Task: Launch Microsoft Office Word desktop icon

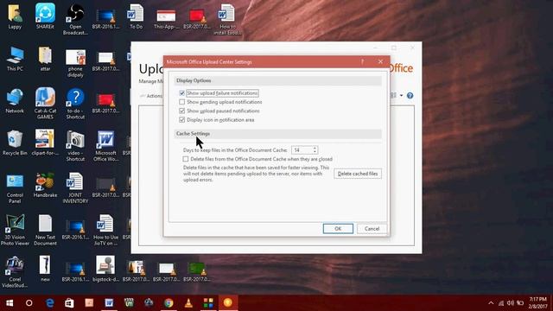Action: click(105, 146)
